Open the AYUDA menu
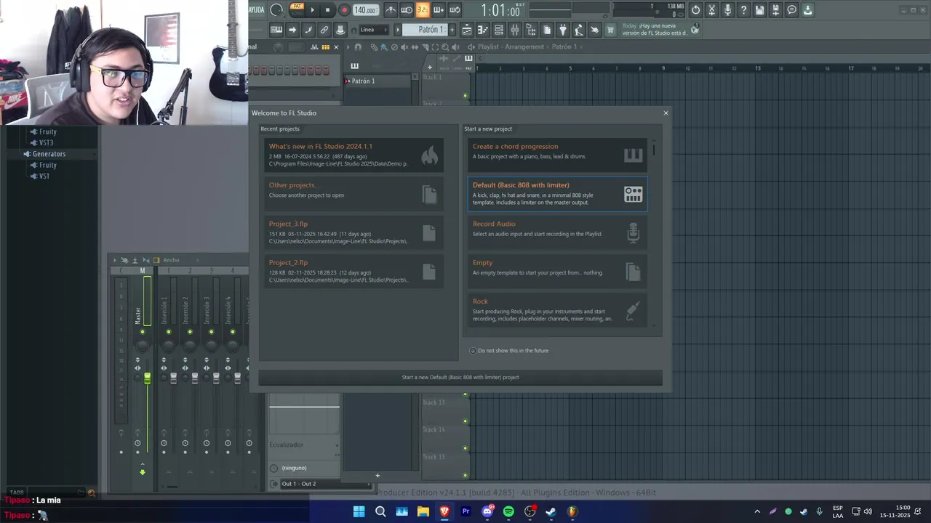 (256, 9)
